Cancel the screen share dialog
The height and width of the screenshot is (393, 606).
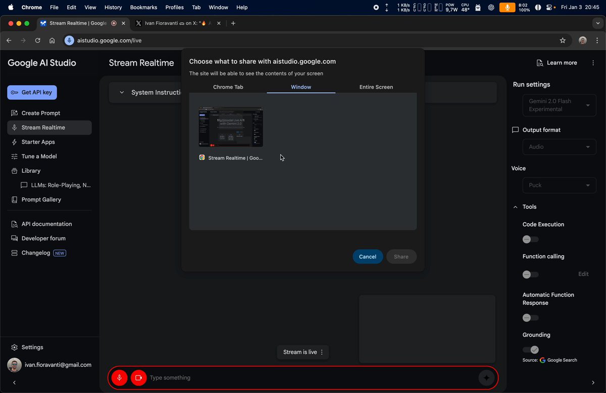368,256
